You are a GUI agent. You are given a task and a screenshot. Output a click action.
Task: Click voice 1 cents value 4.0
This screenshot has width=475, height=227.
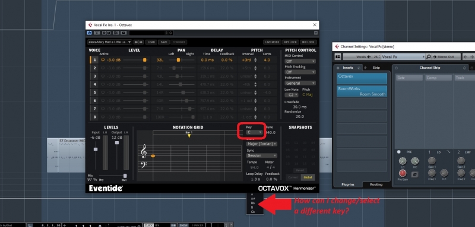pyautogui.click(x=267, y=60)
